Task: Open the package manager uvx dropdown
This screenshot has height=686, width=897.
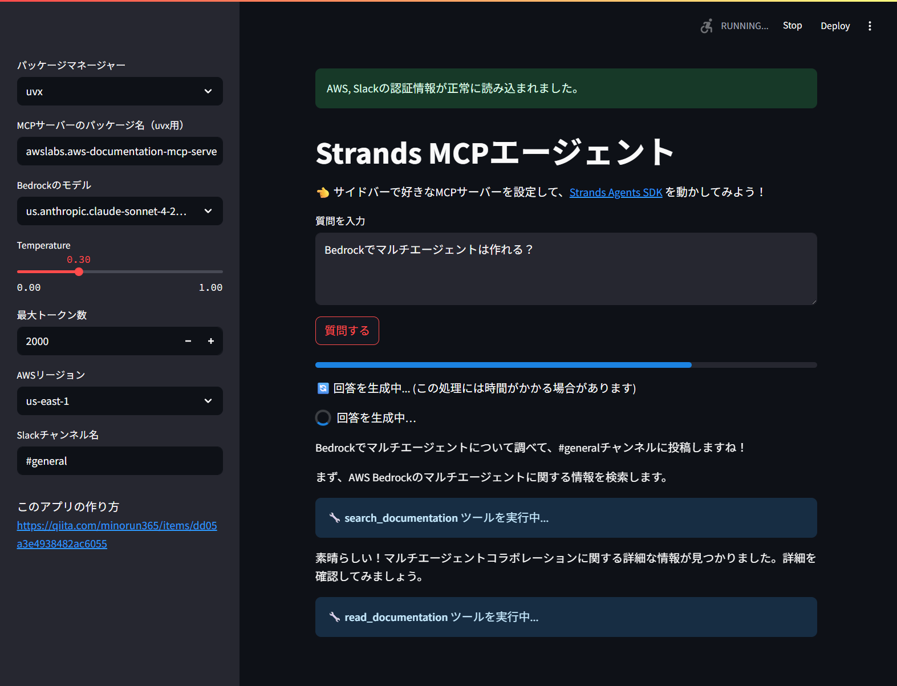Action: [120, 91]
